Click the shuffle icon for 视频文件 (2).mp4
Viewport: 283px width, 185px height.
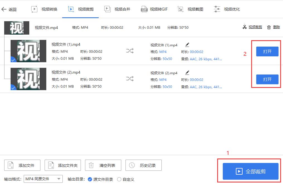[130, 79]
